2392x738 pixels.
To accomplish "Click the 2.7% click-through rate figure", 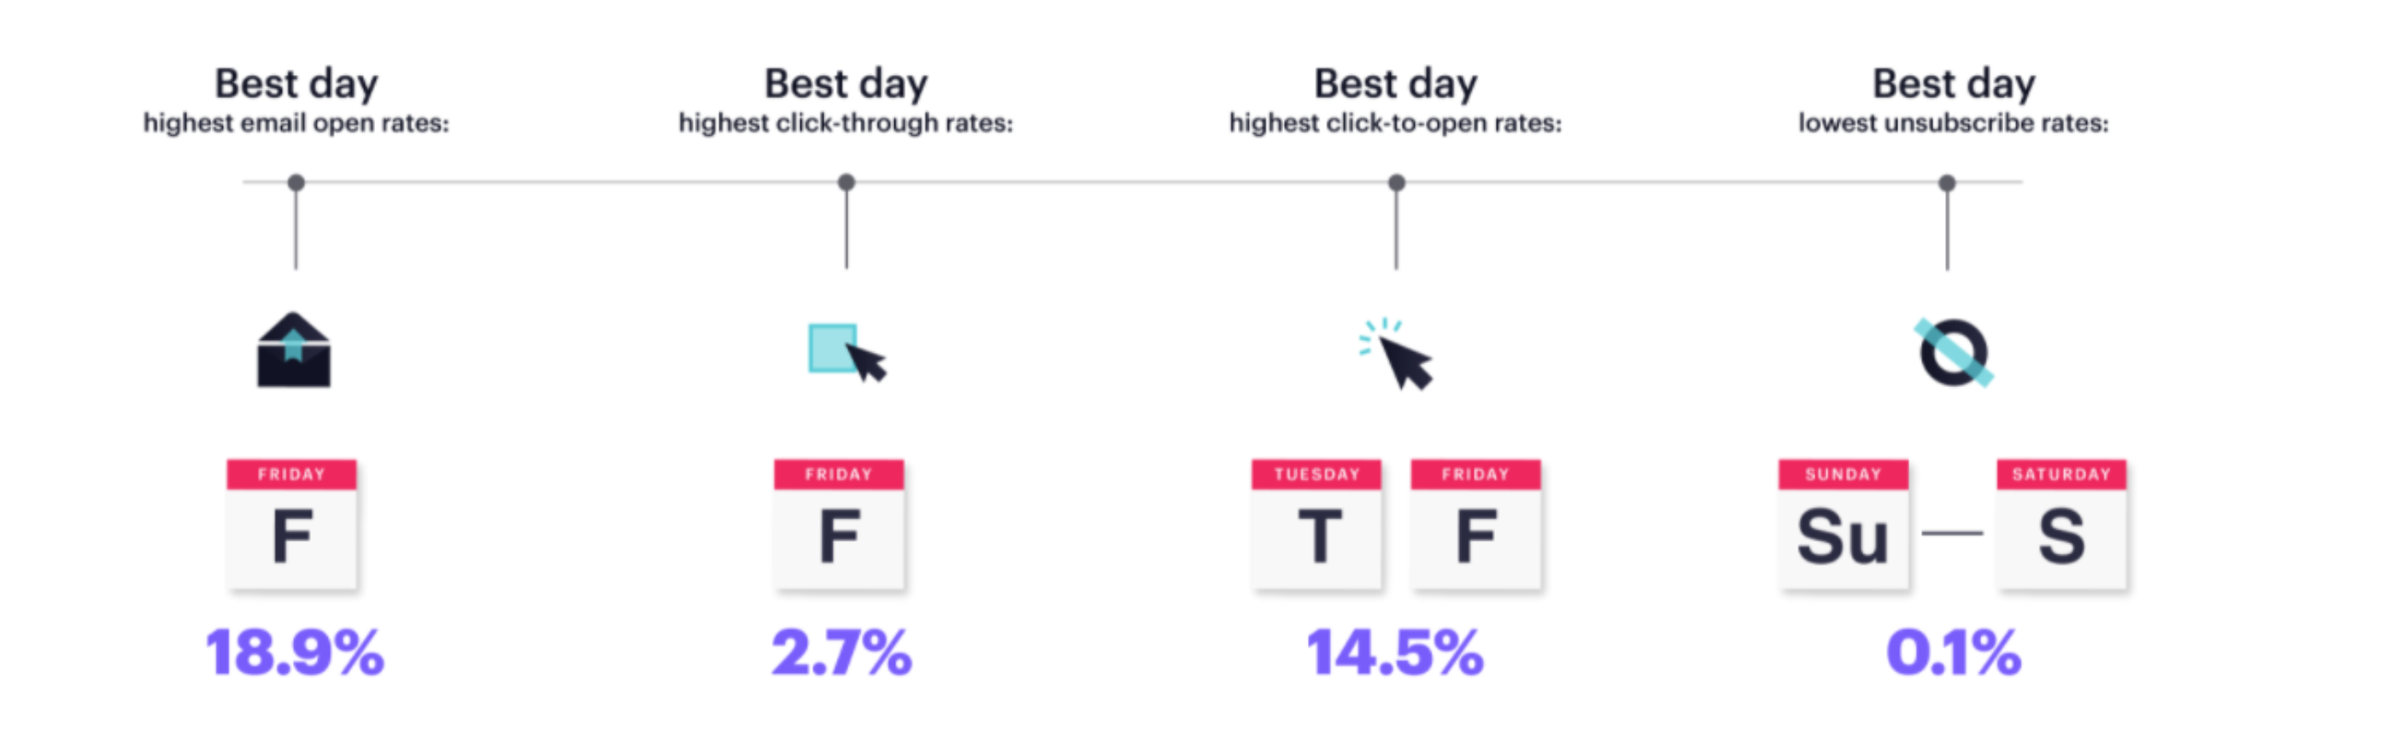I will coord(841,653).
